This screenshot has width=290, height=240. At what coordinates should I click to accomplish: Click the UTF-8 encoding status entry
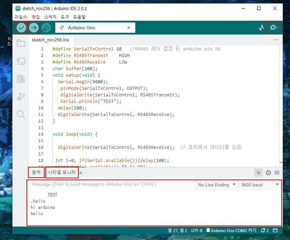[196, 231]
